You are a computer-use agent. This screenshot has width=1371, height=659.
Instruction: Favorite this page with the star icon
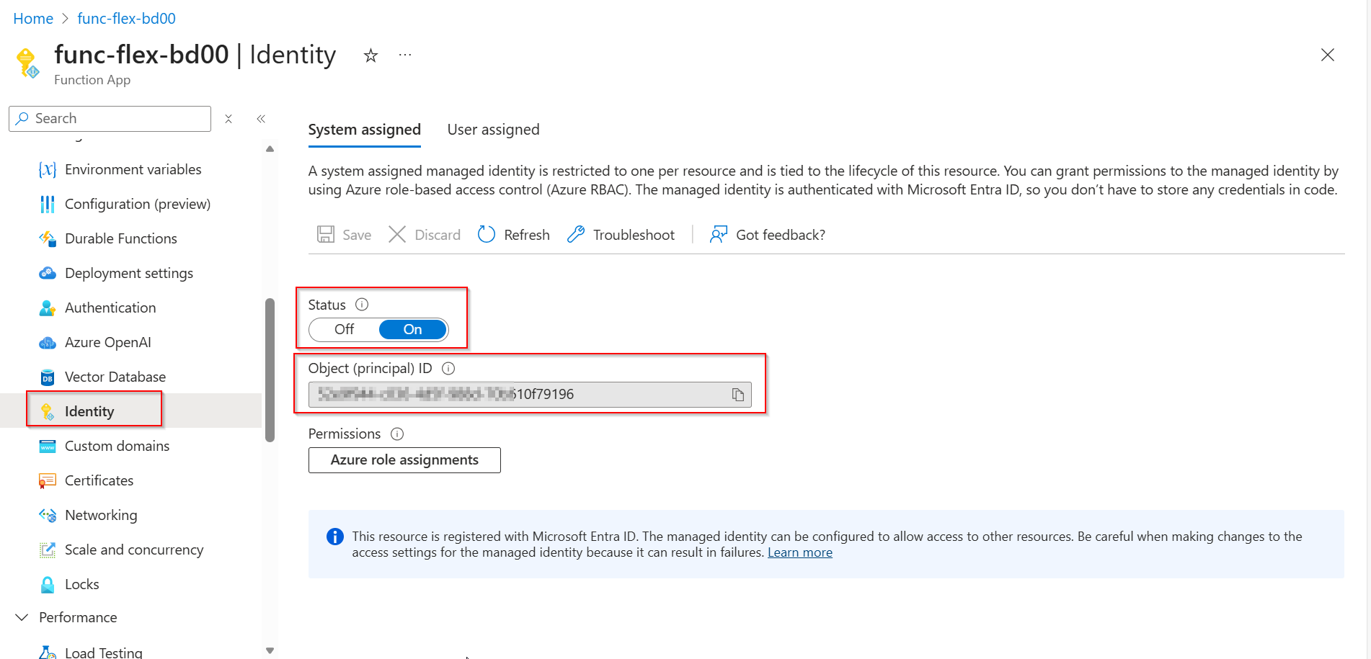tap(371, 55)
